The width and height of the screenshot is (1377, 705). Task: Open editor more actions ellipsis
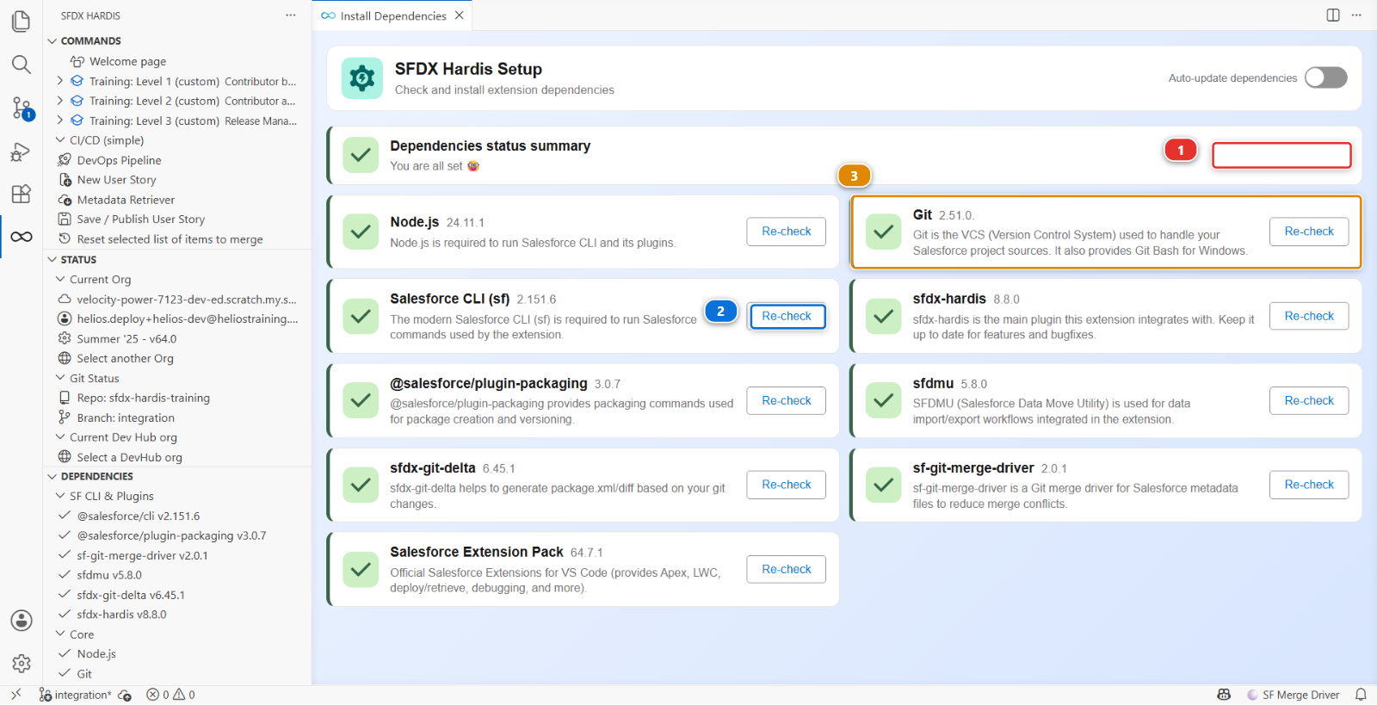1356,15
